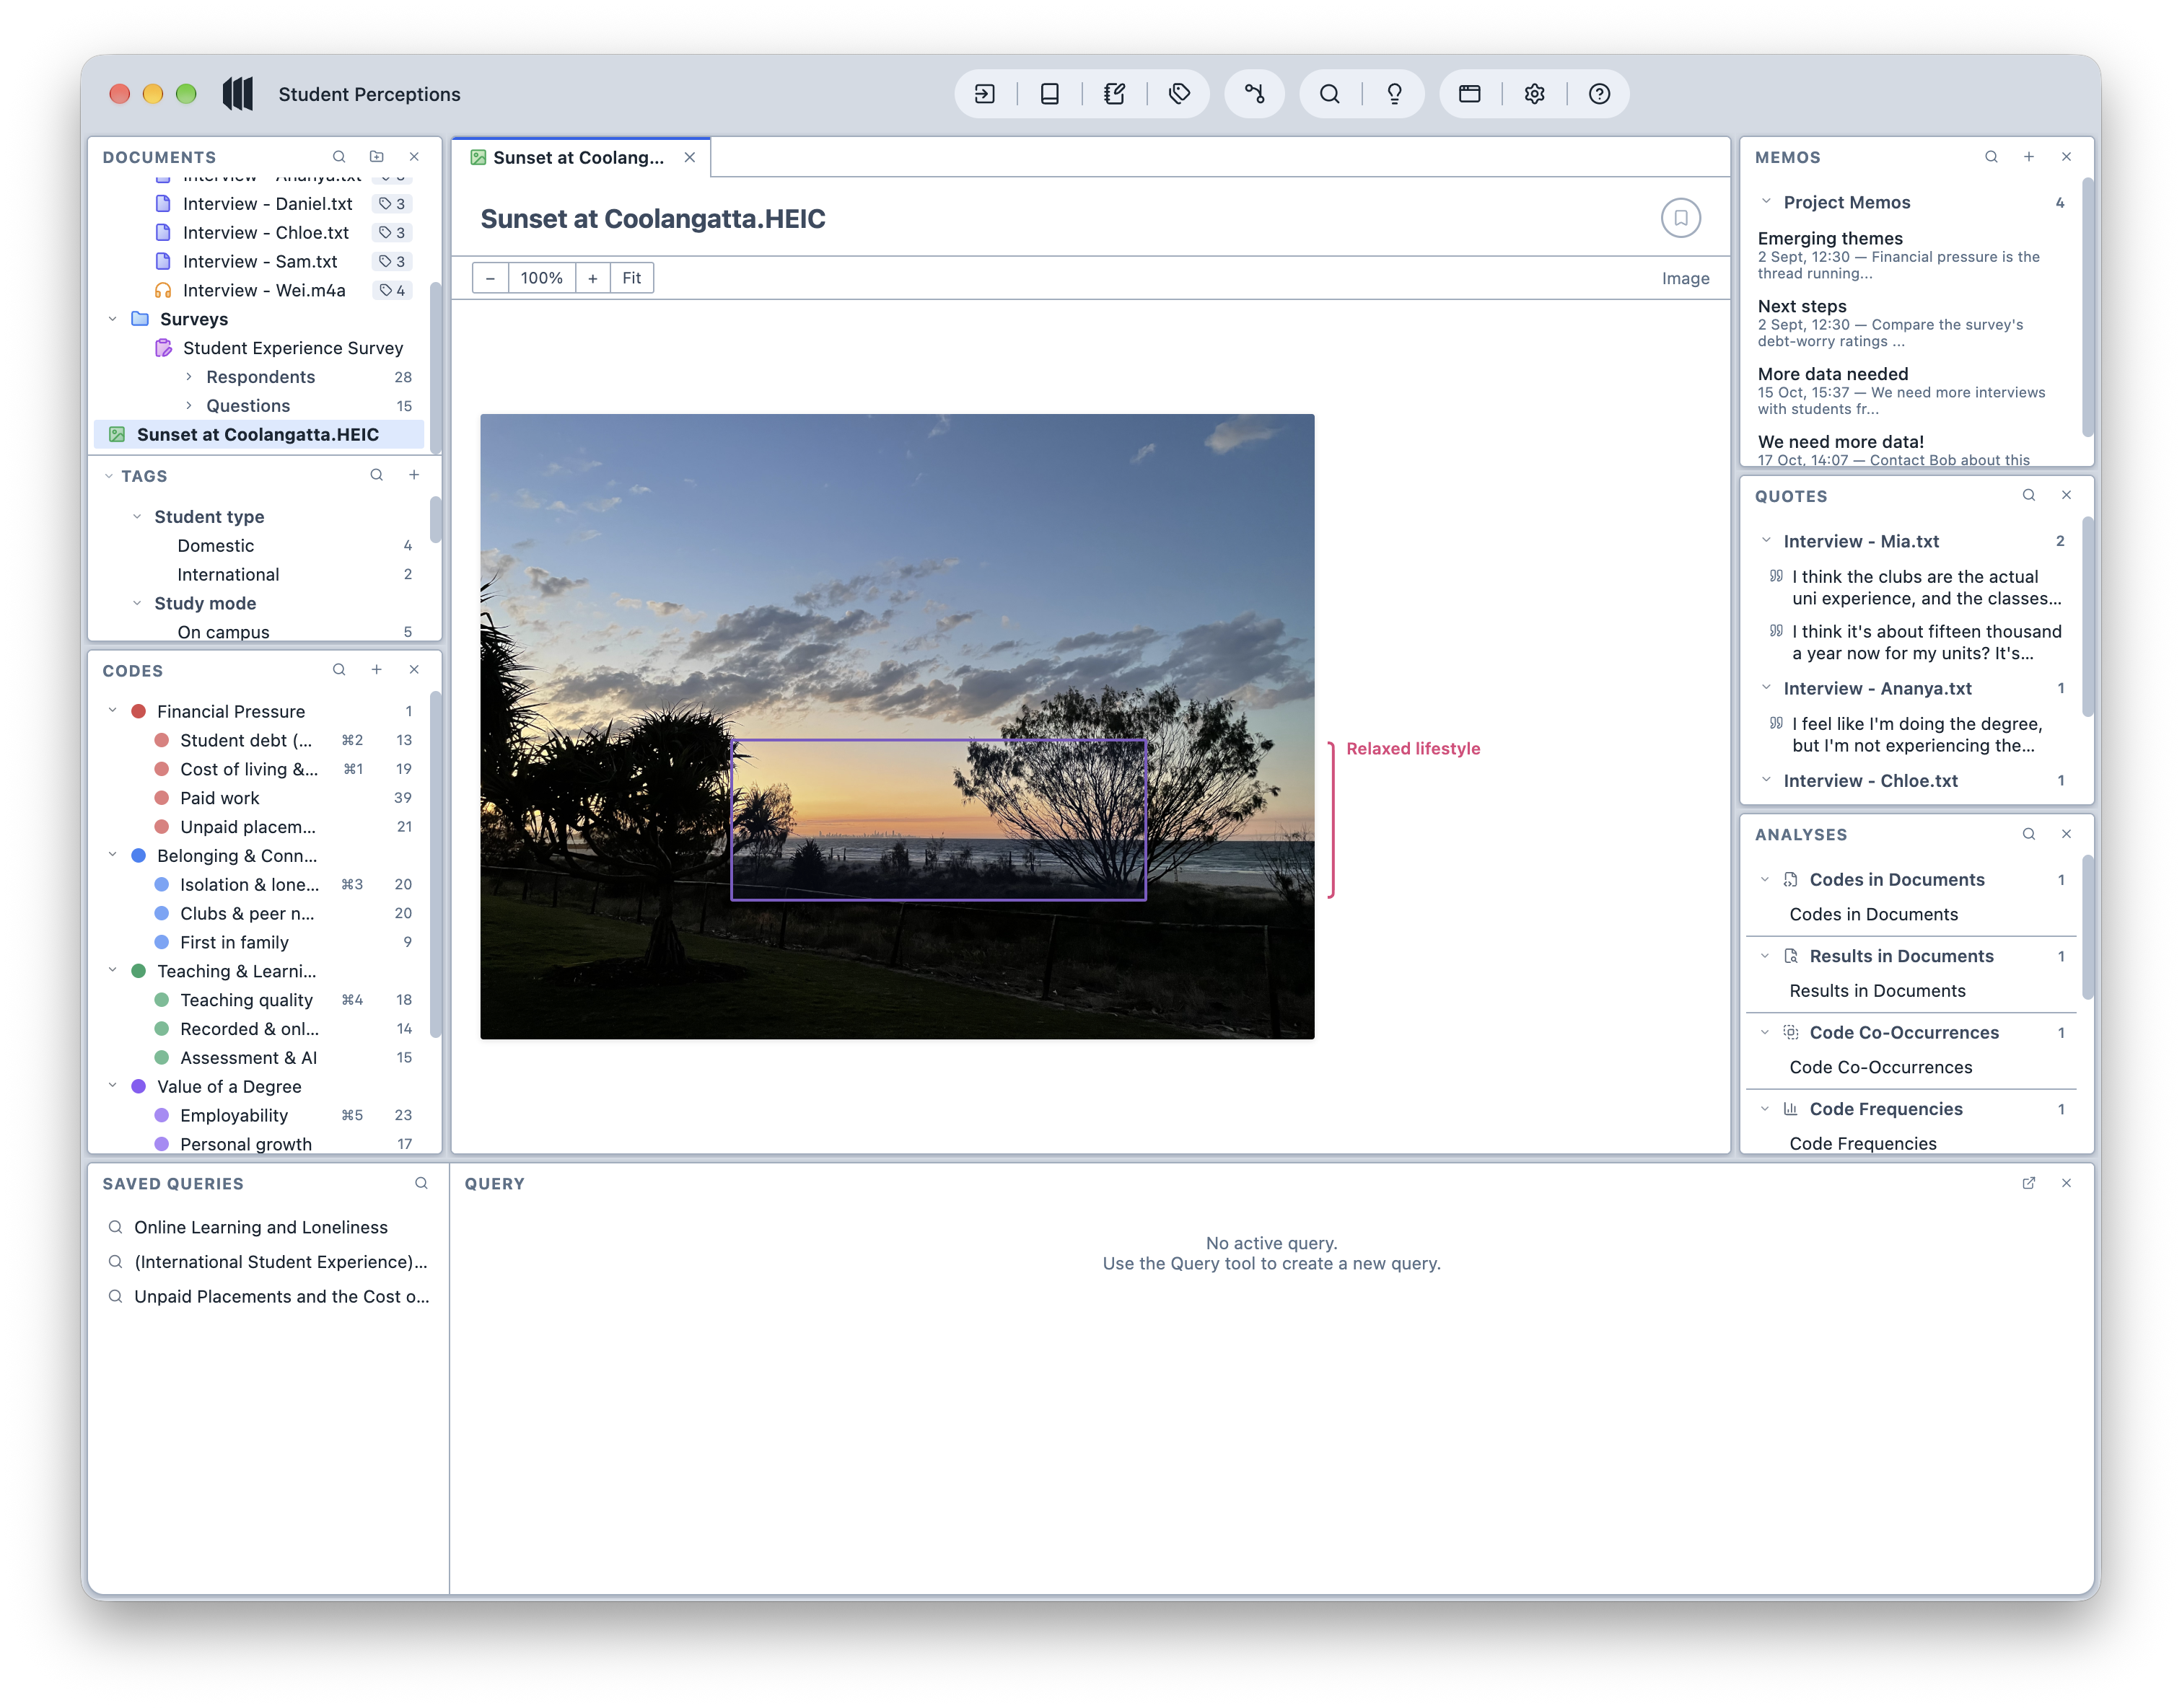Screen dimensions: 2182x1708
Task: Collapse the Interview - Mia.txt quotes group
Action: [1766, 541]
